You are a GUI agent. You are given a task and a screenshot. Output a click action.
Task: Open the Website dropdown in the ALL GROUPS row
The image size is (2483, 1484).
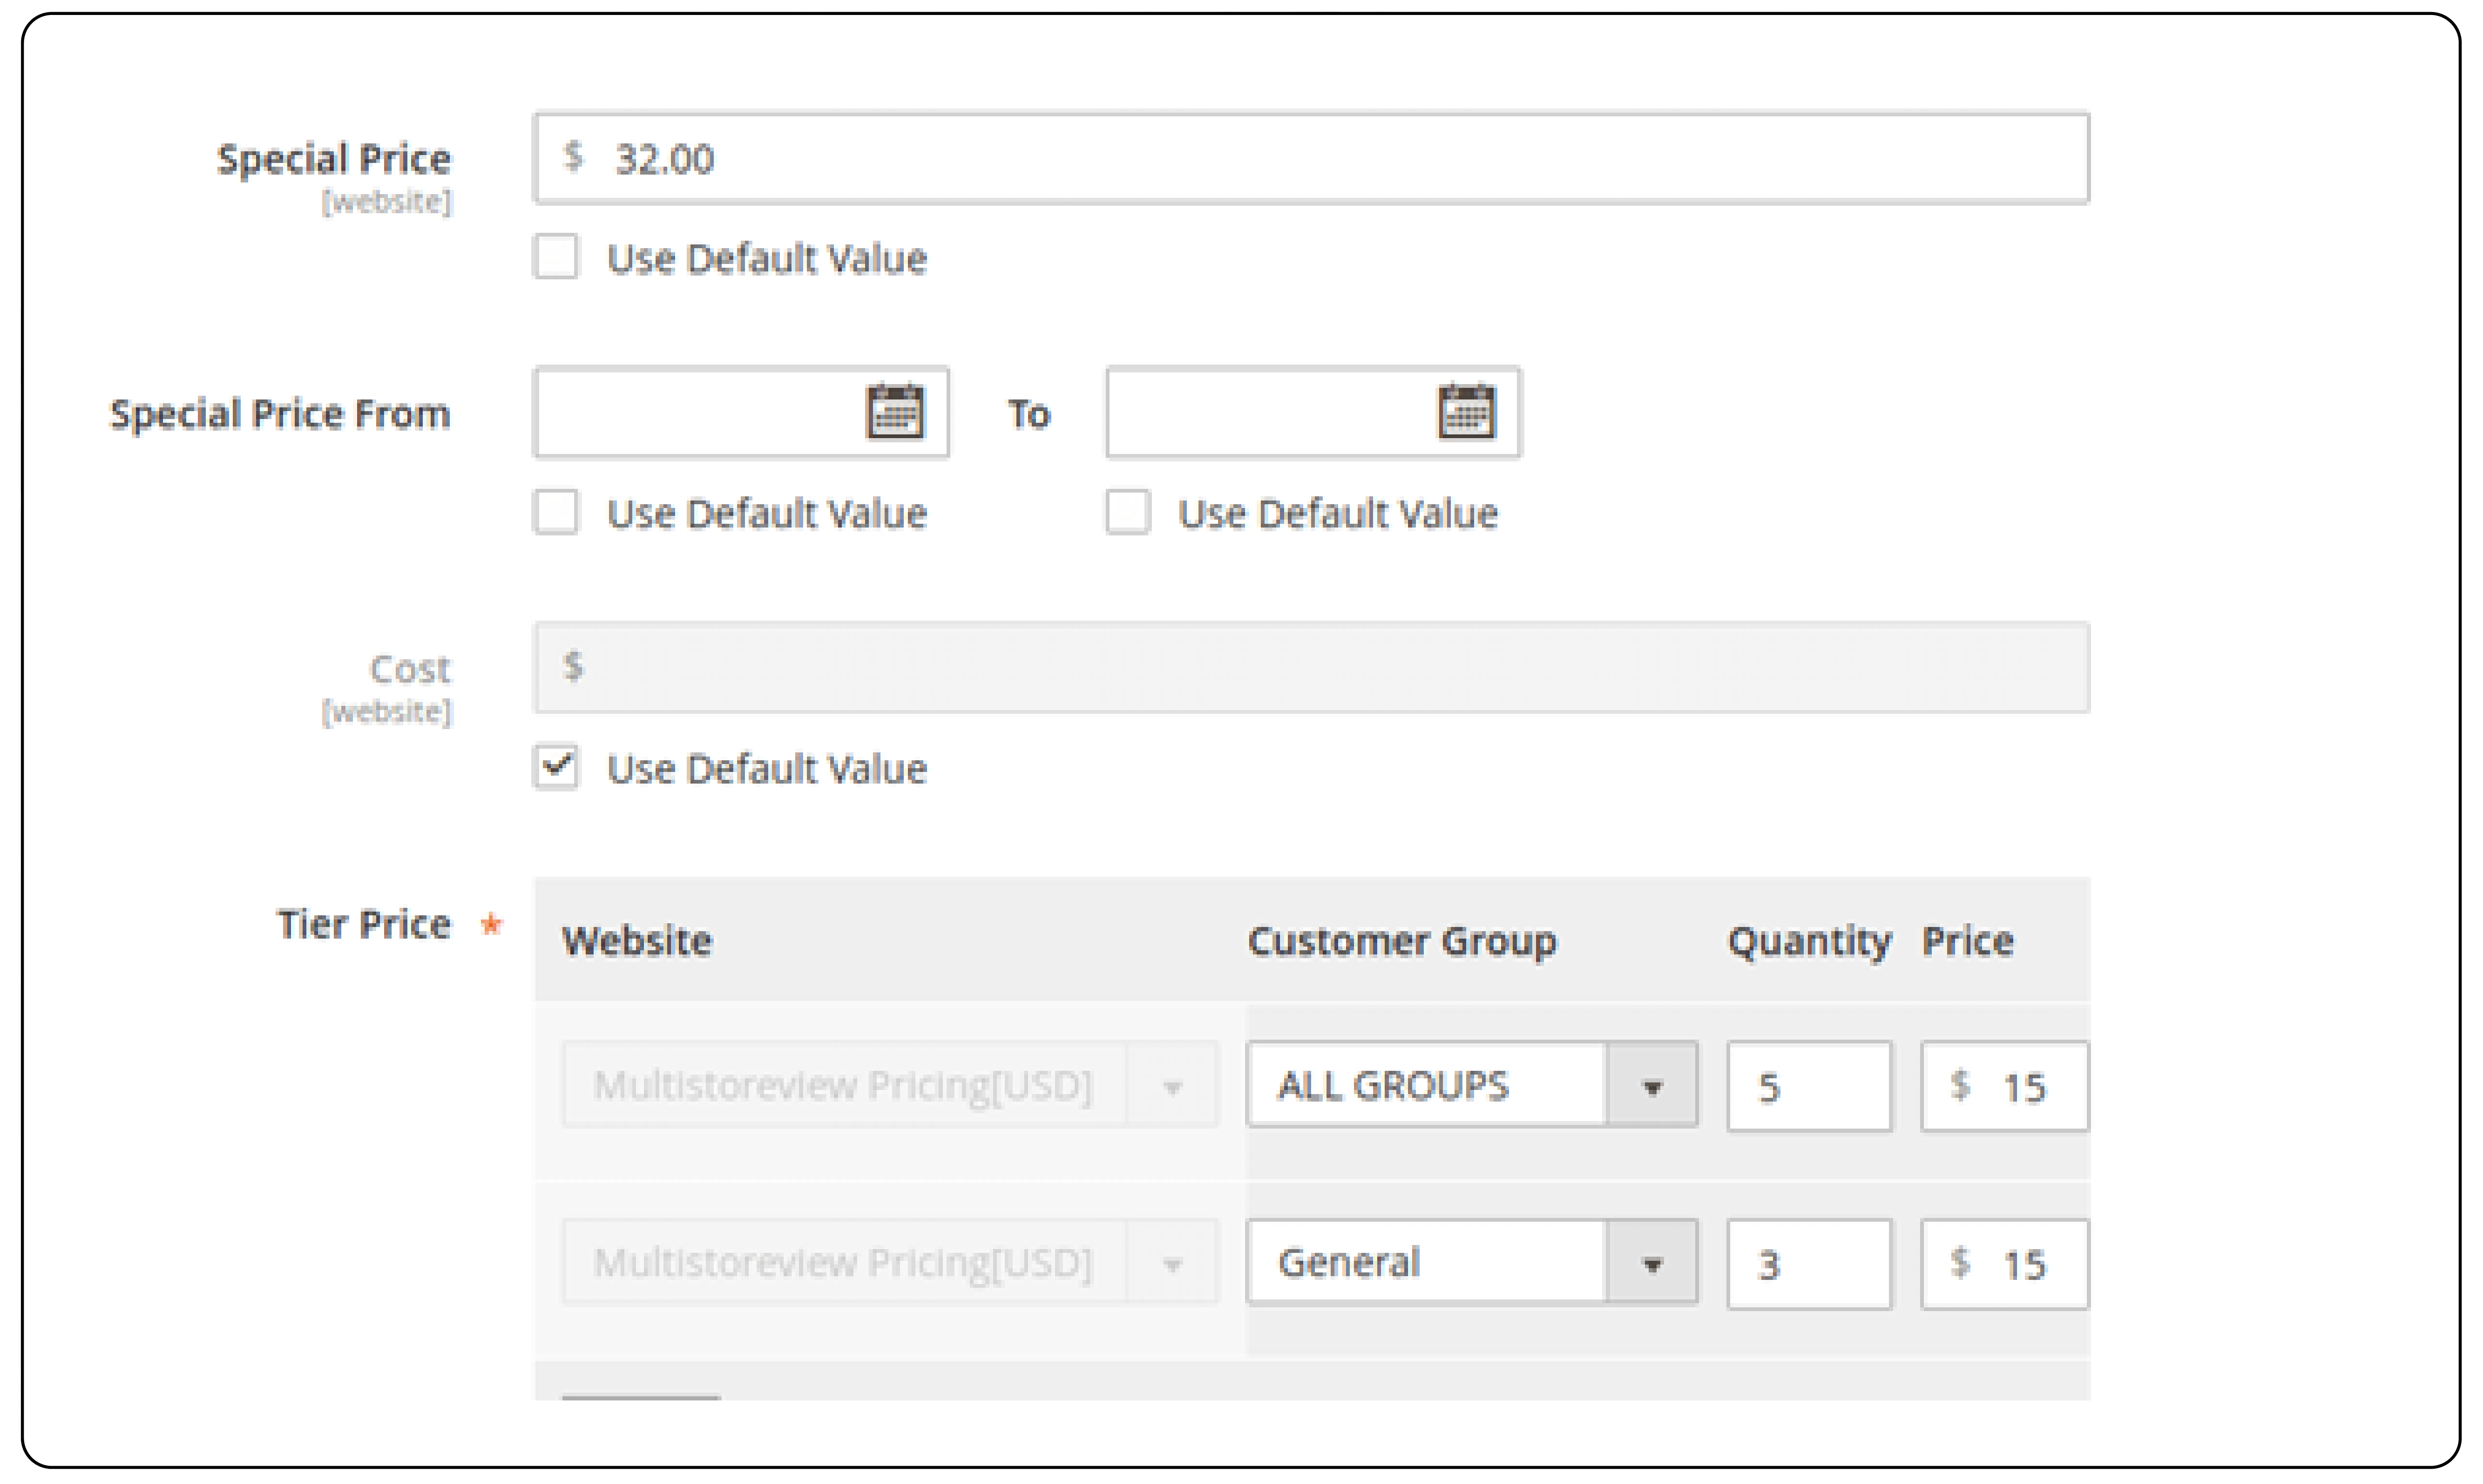890,1085
